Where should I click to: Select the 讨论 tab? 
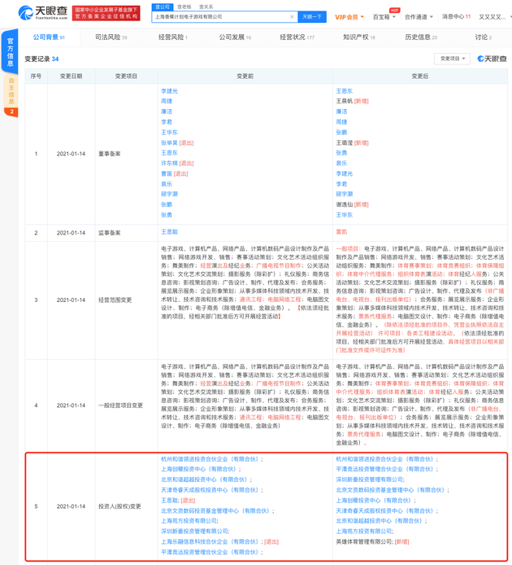tap(483, 37)
